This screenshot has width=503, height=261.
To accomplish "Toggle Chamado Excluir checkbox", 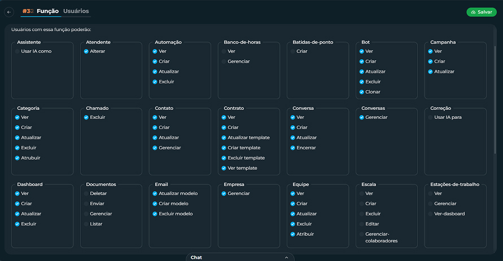I will 86,117.
